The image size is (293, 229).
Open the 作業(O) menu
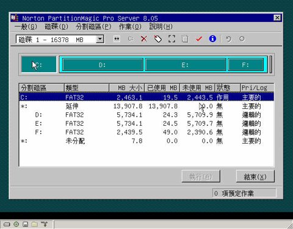tap(130, 27)
